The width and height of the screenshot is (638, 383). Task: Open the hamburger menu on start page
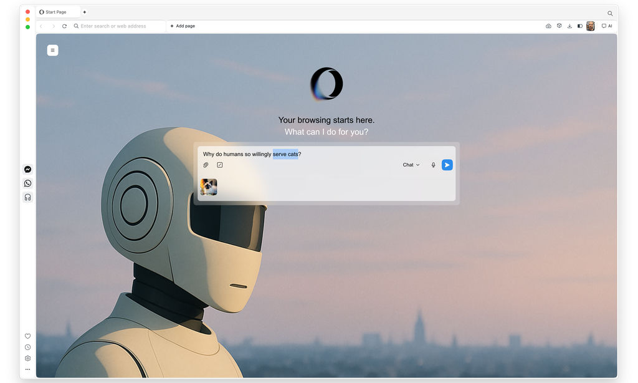coord(52,51)
